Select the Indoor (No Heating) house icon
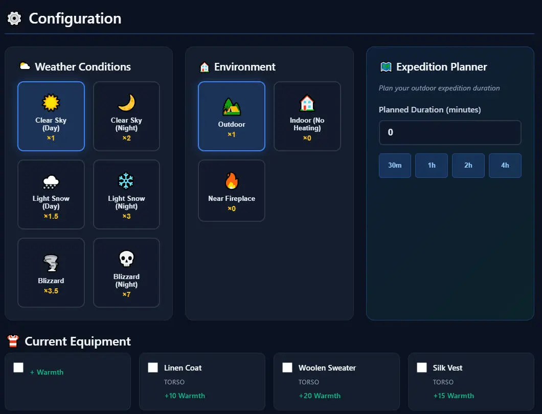Screen dimensions: 542x414 (307, 104)
